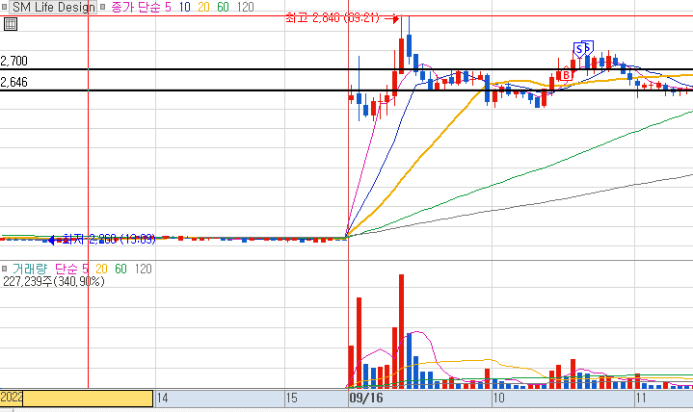Select the 5-period moving average legend in the price panel
693x412 pixels.
click(x=168, y=7)
